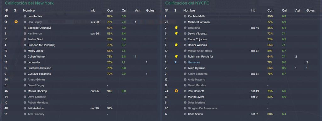Click injury icon on Paul Bennett row
The image size is (322, 121).
[x=176, y=91]
